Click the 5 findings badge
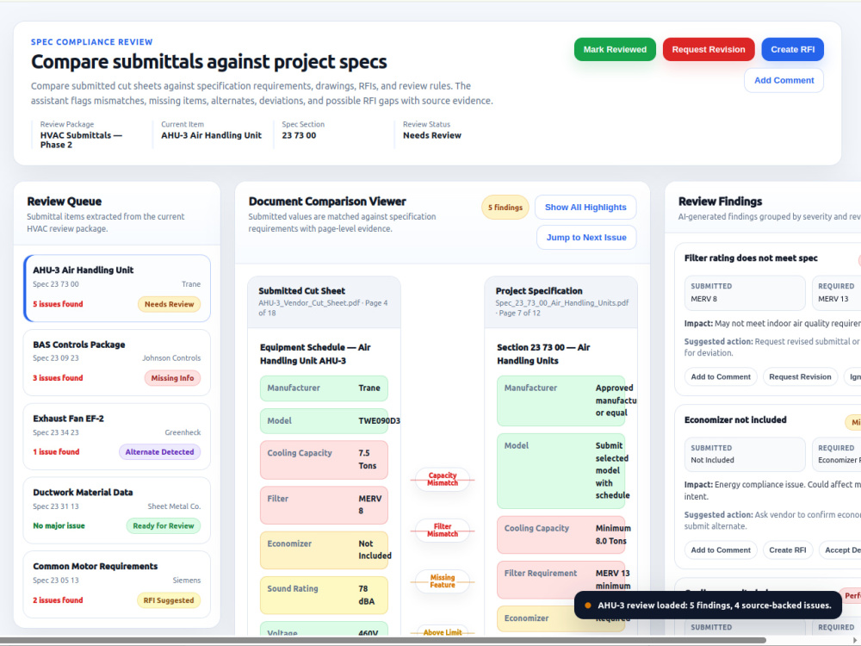 click(x=505, y=207)
